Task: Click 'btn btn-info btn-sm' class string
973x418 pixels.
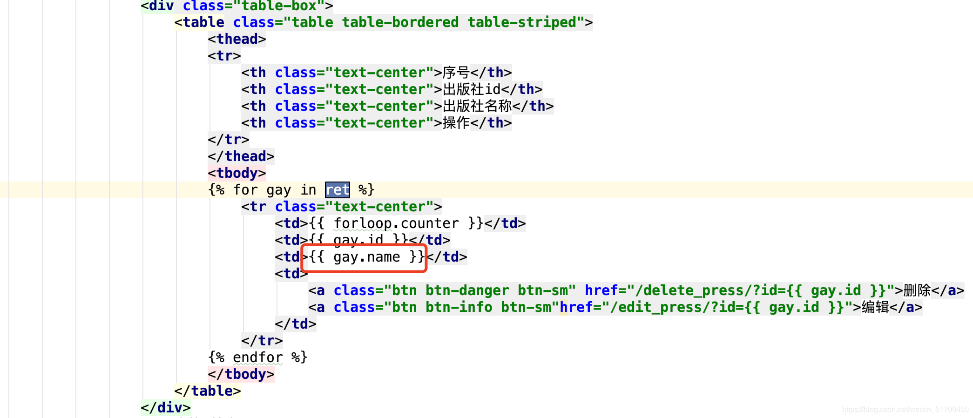Action: [x=472, y=307]
